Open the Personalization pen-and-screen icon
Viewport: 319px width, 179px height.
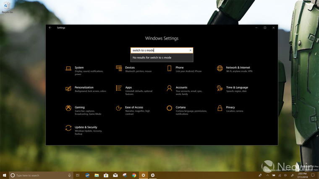[68, 88]
